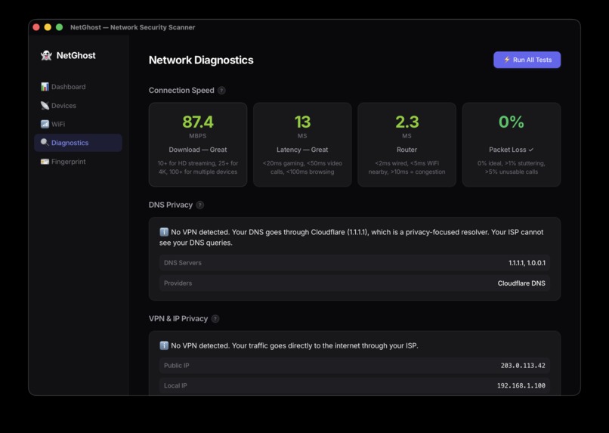Click public IP value 203.0.113.42
Screen dimensions: 609x433
tap(523, 366)
